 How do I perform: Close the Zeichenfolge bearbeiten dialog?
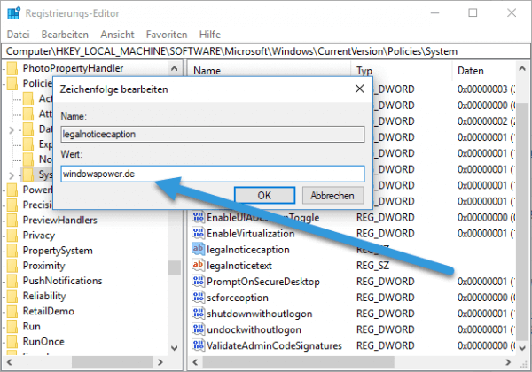(360, 89)
